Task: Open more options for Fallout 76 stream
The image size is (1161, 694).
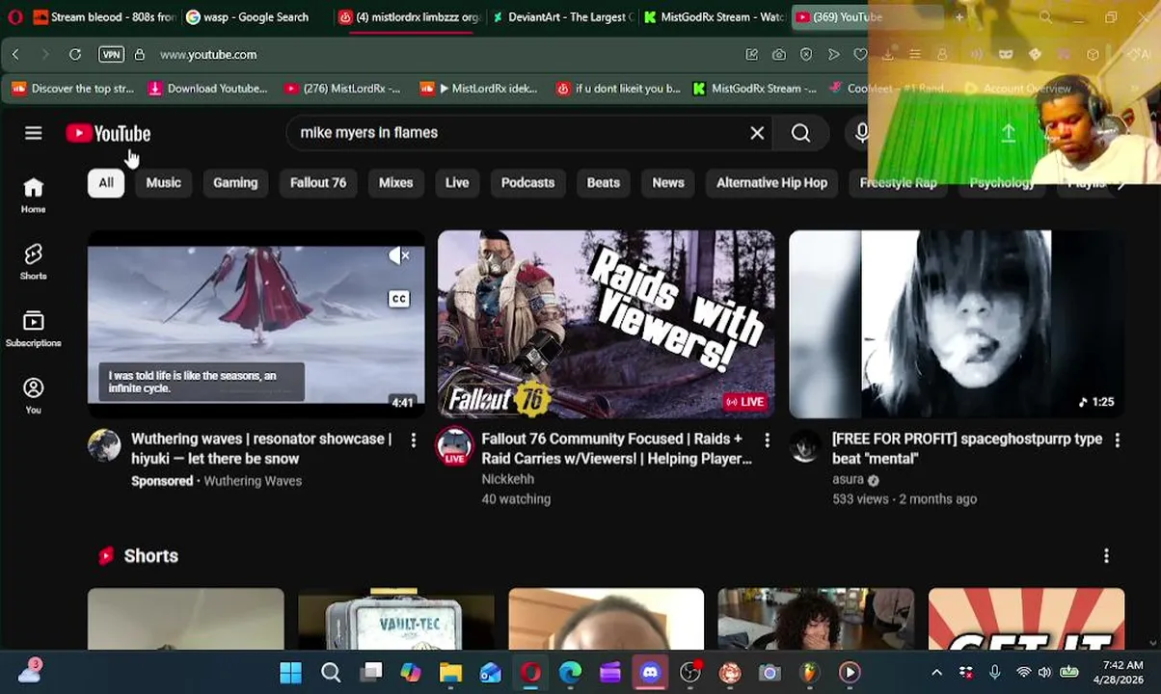Action: [x=767, y=440]
